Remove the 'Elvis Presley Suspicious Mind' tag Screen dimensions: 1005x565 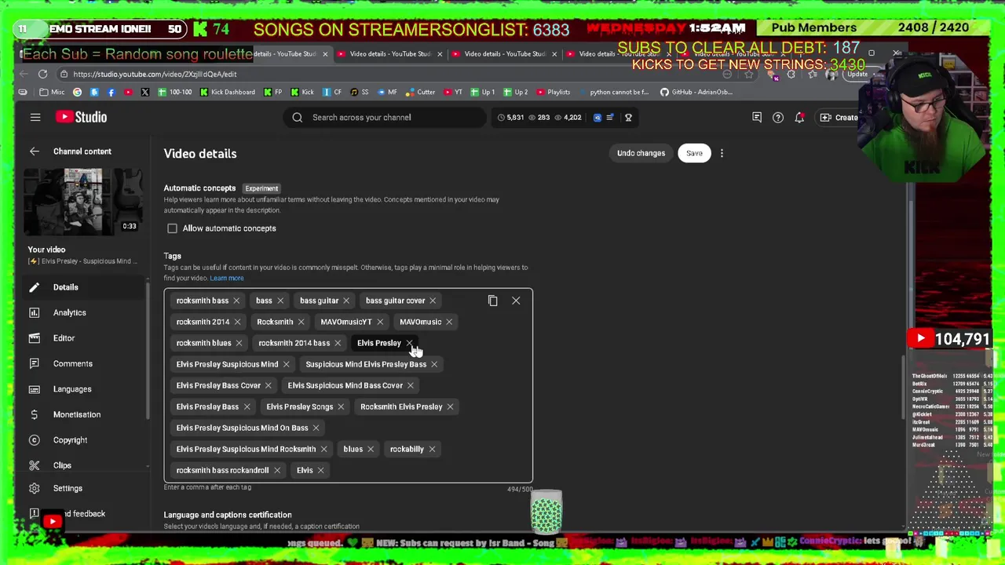286,364
